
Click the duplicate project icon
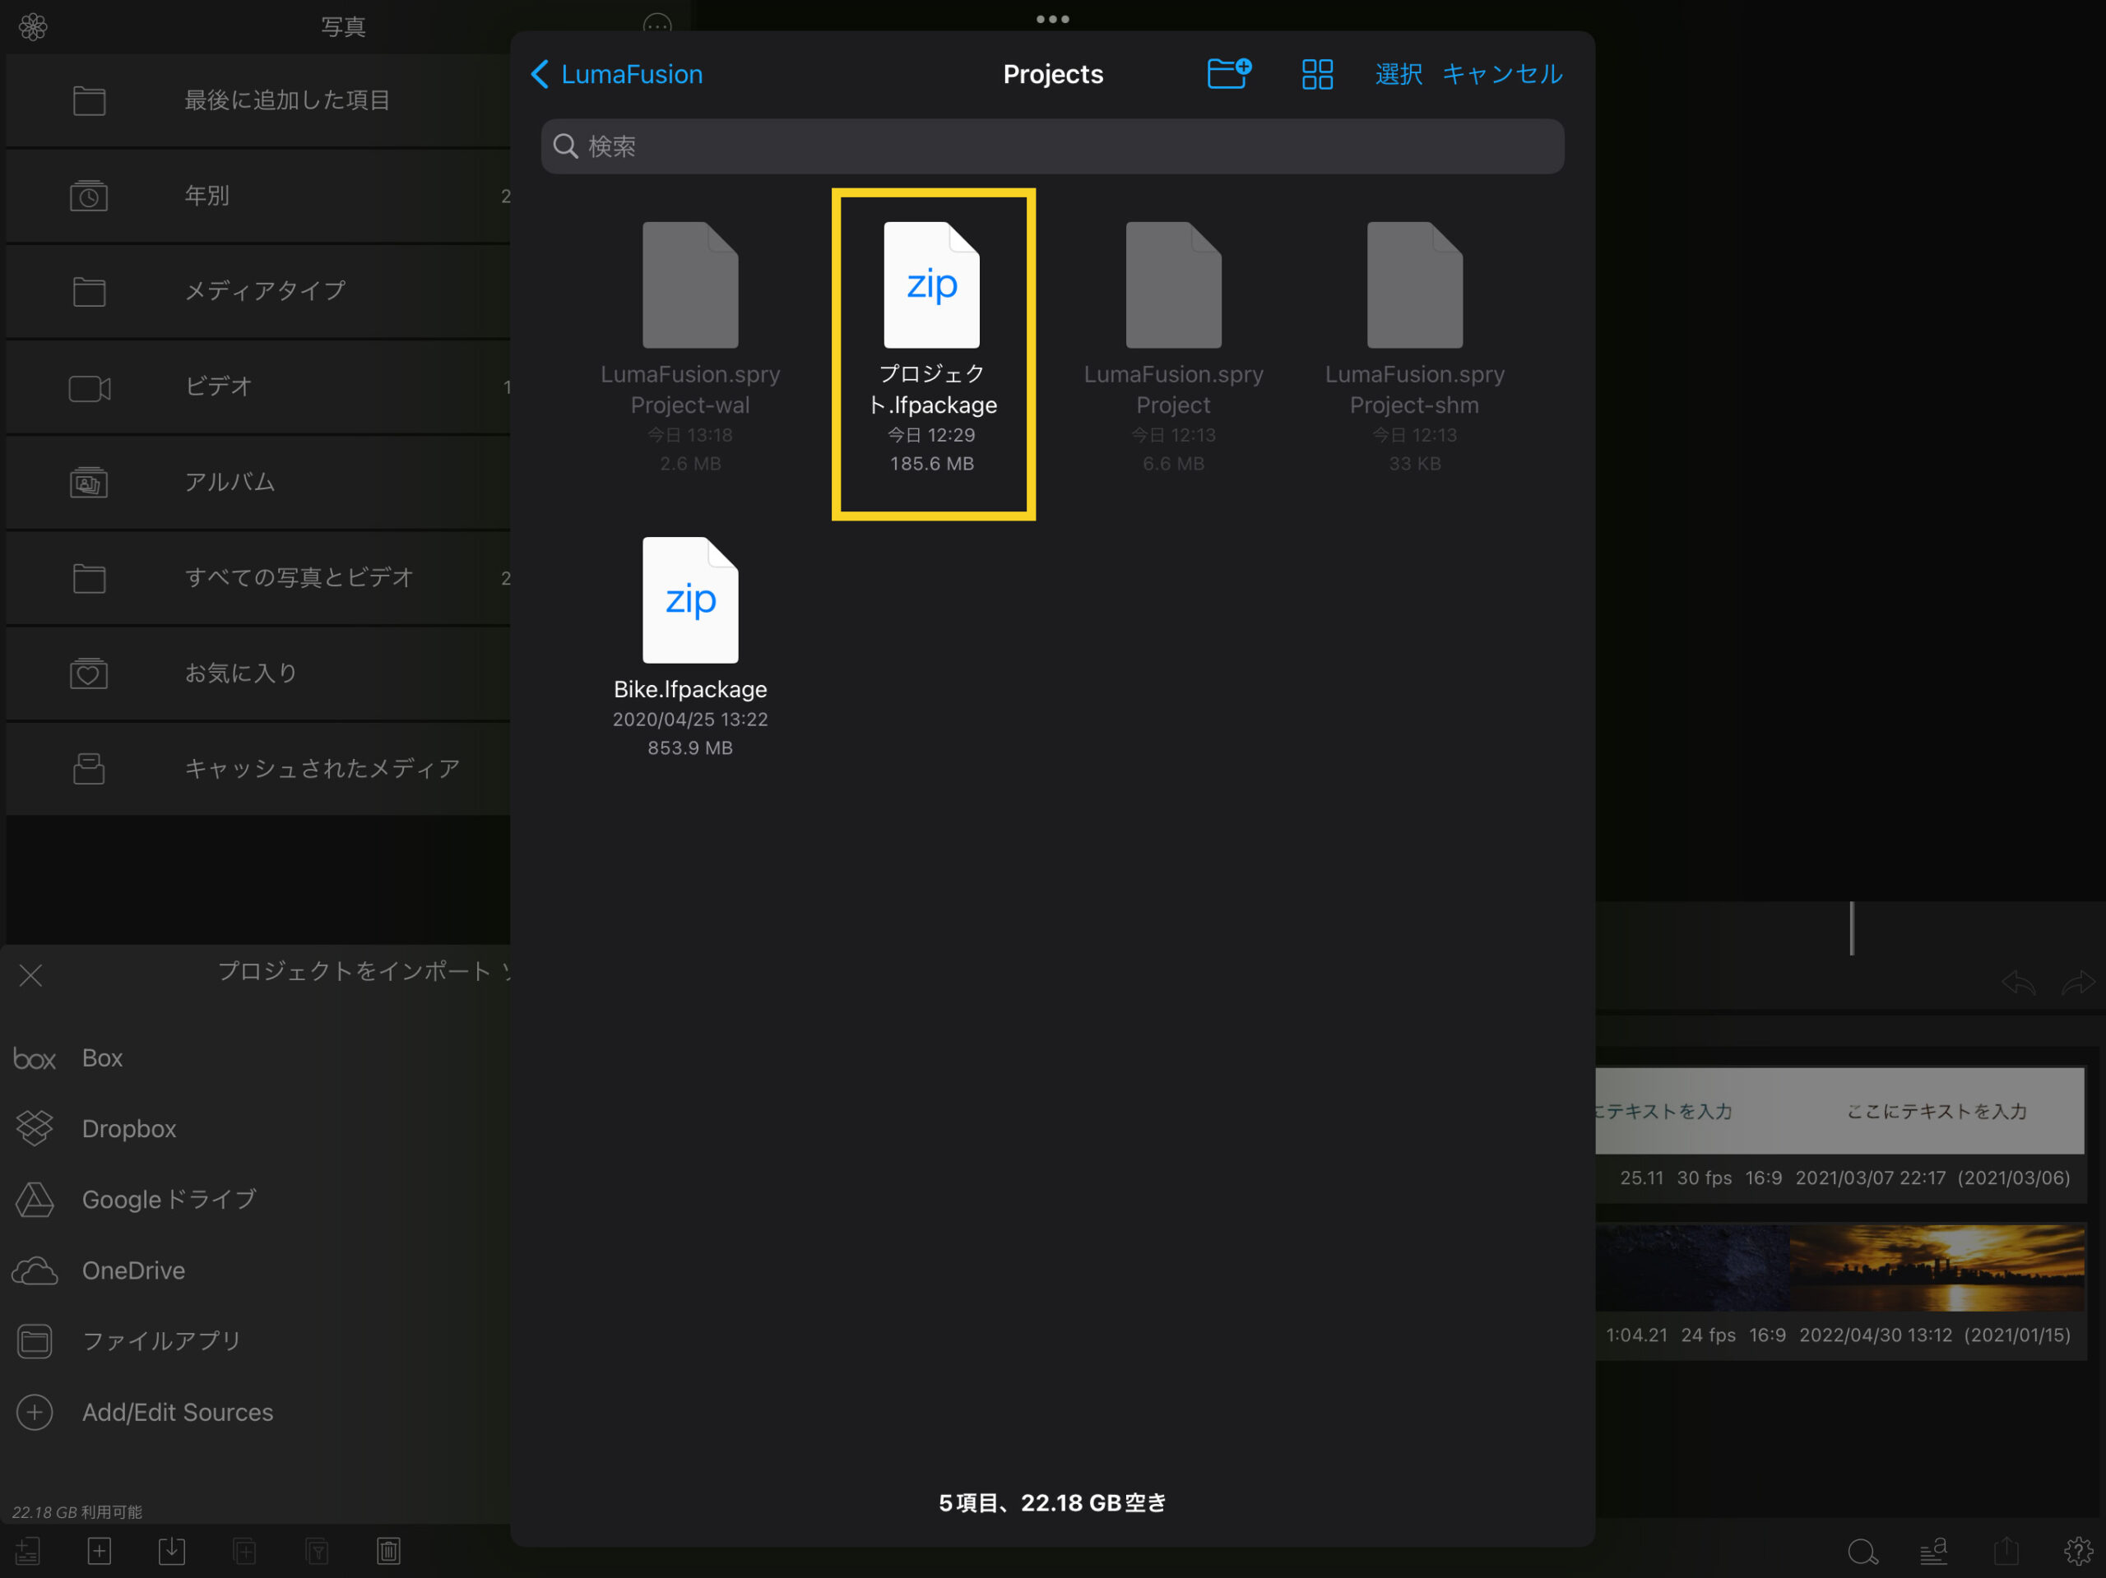tap(244, 1552)
